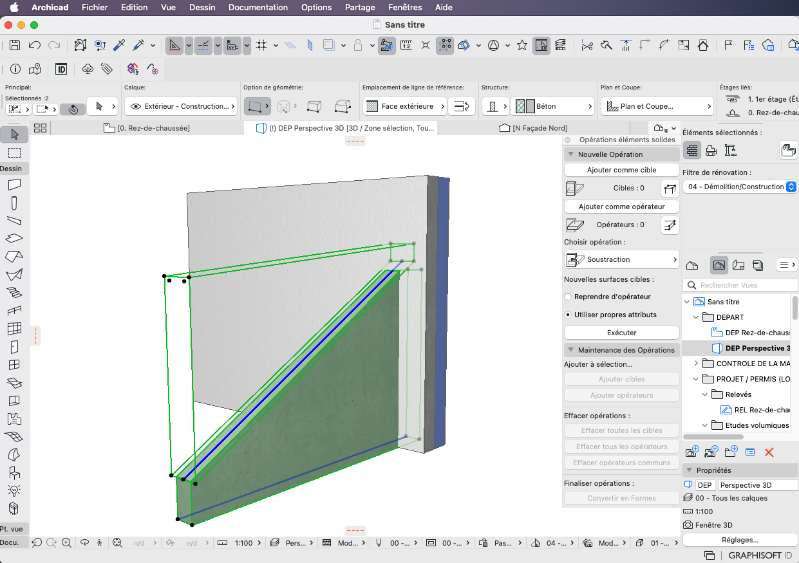Click the 'Exécuter' button
Screen dimensions: 799x563
click(622, 333)
